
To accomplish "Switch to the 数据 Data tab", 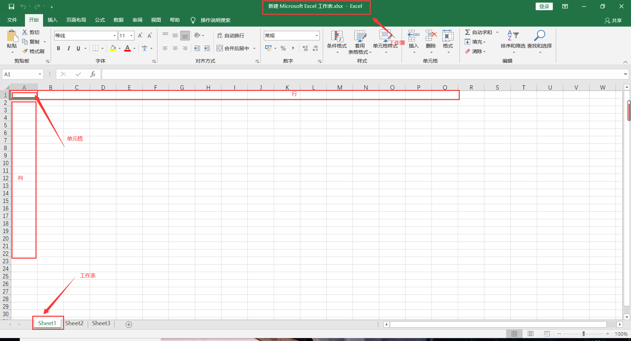I will click(x=119, y=20).
